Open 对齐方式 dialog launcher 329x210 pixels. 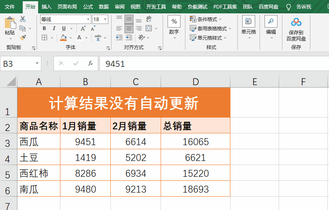coord(160,48)
